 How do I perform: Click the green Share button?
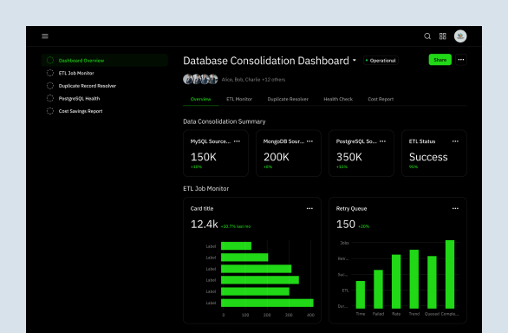pyautogui.click(x=440, y=60)
